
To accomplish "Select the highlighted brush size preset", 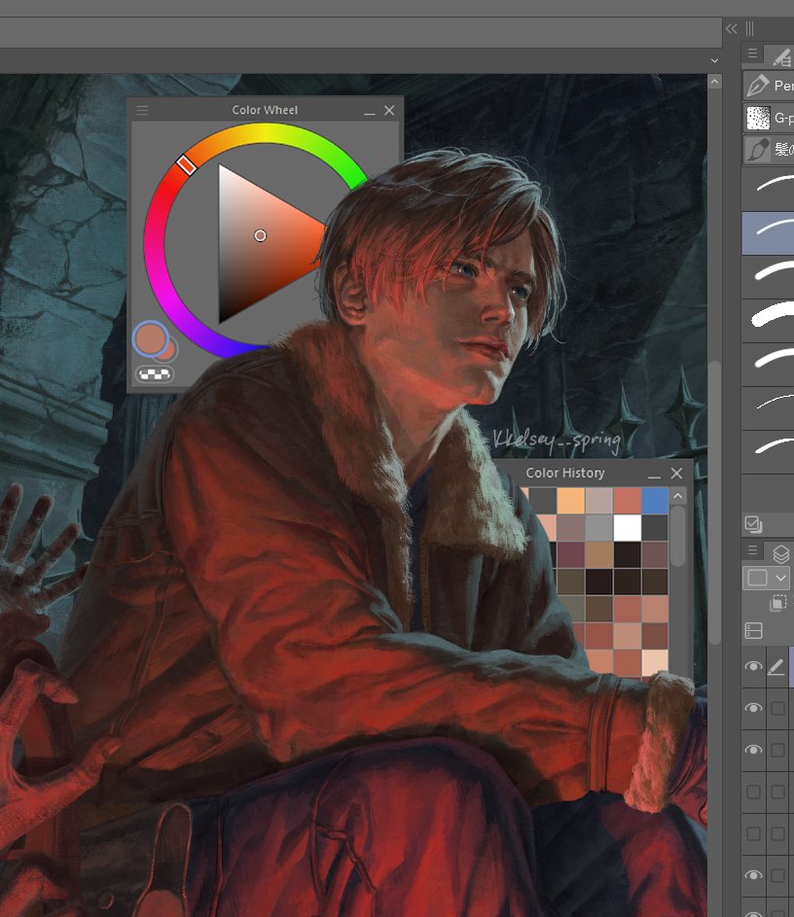I will click(769, 232).
